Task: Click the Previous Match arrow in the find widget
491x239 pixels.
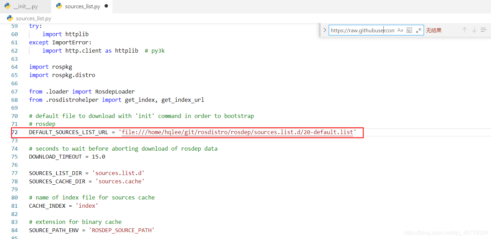Action: (465, 30)
